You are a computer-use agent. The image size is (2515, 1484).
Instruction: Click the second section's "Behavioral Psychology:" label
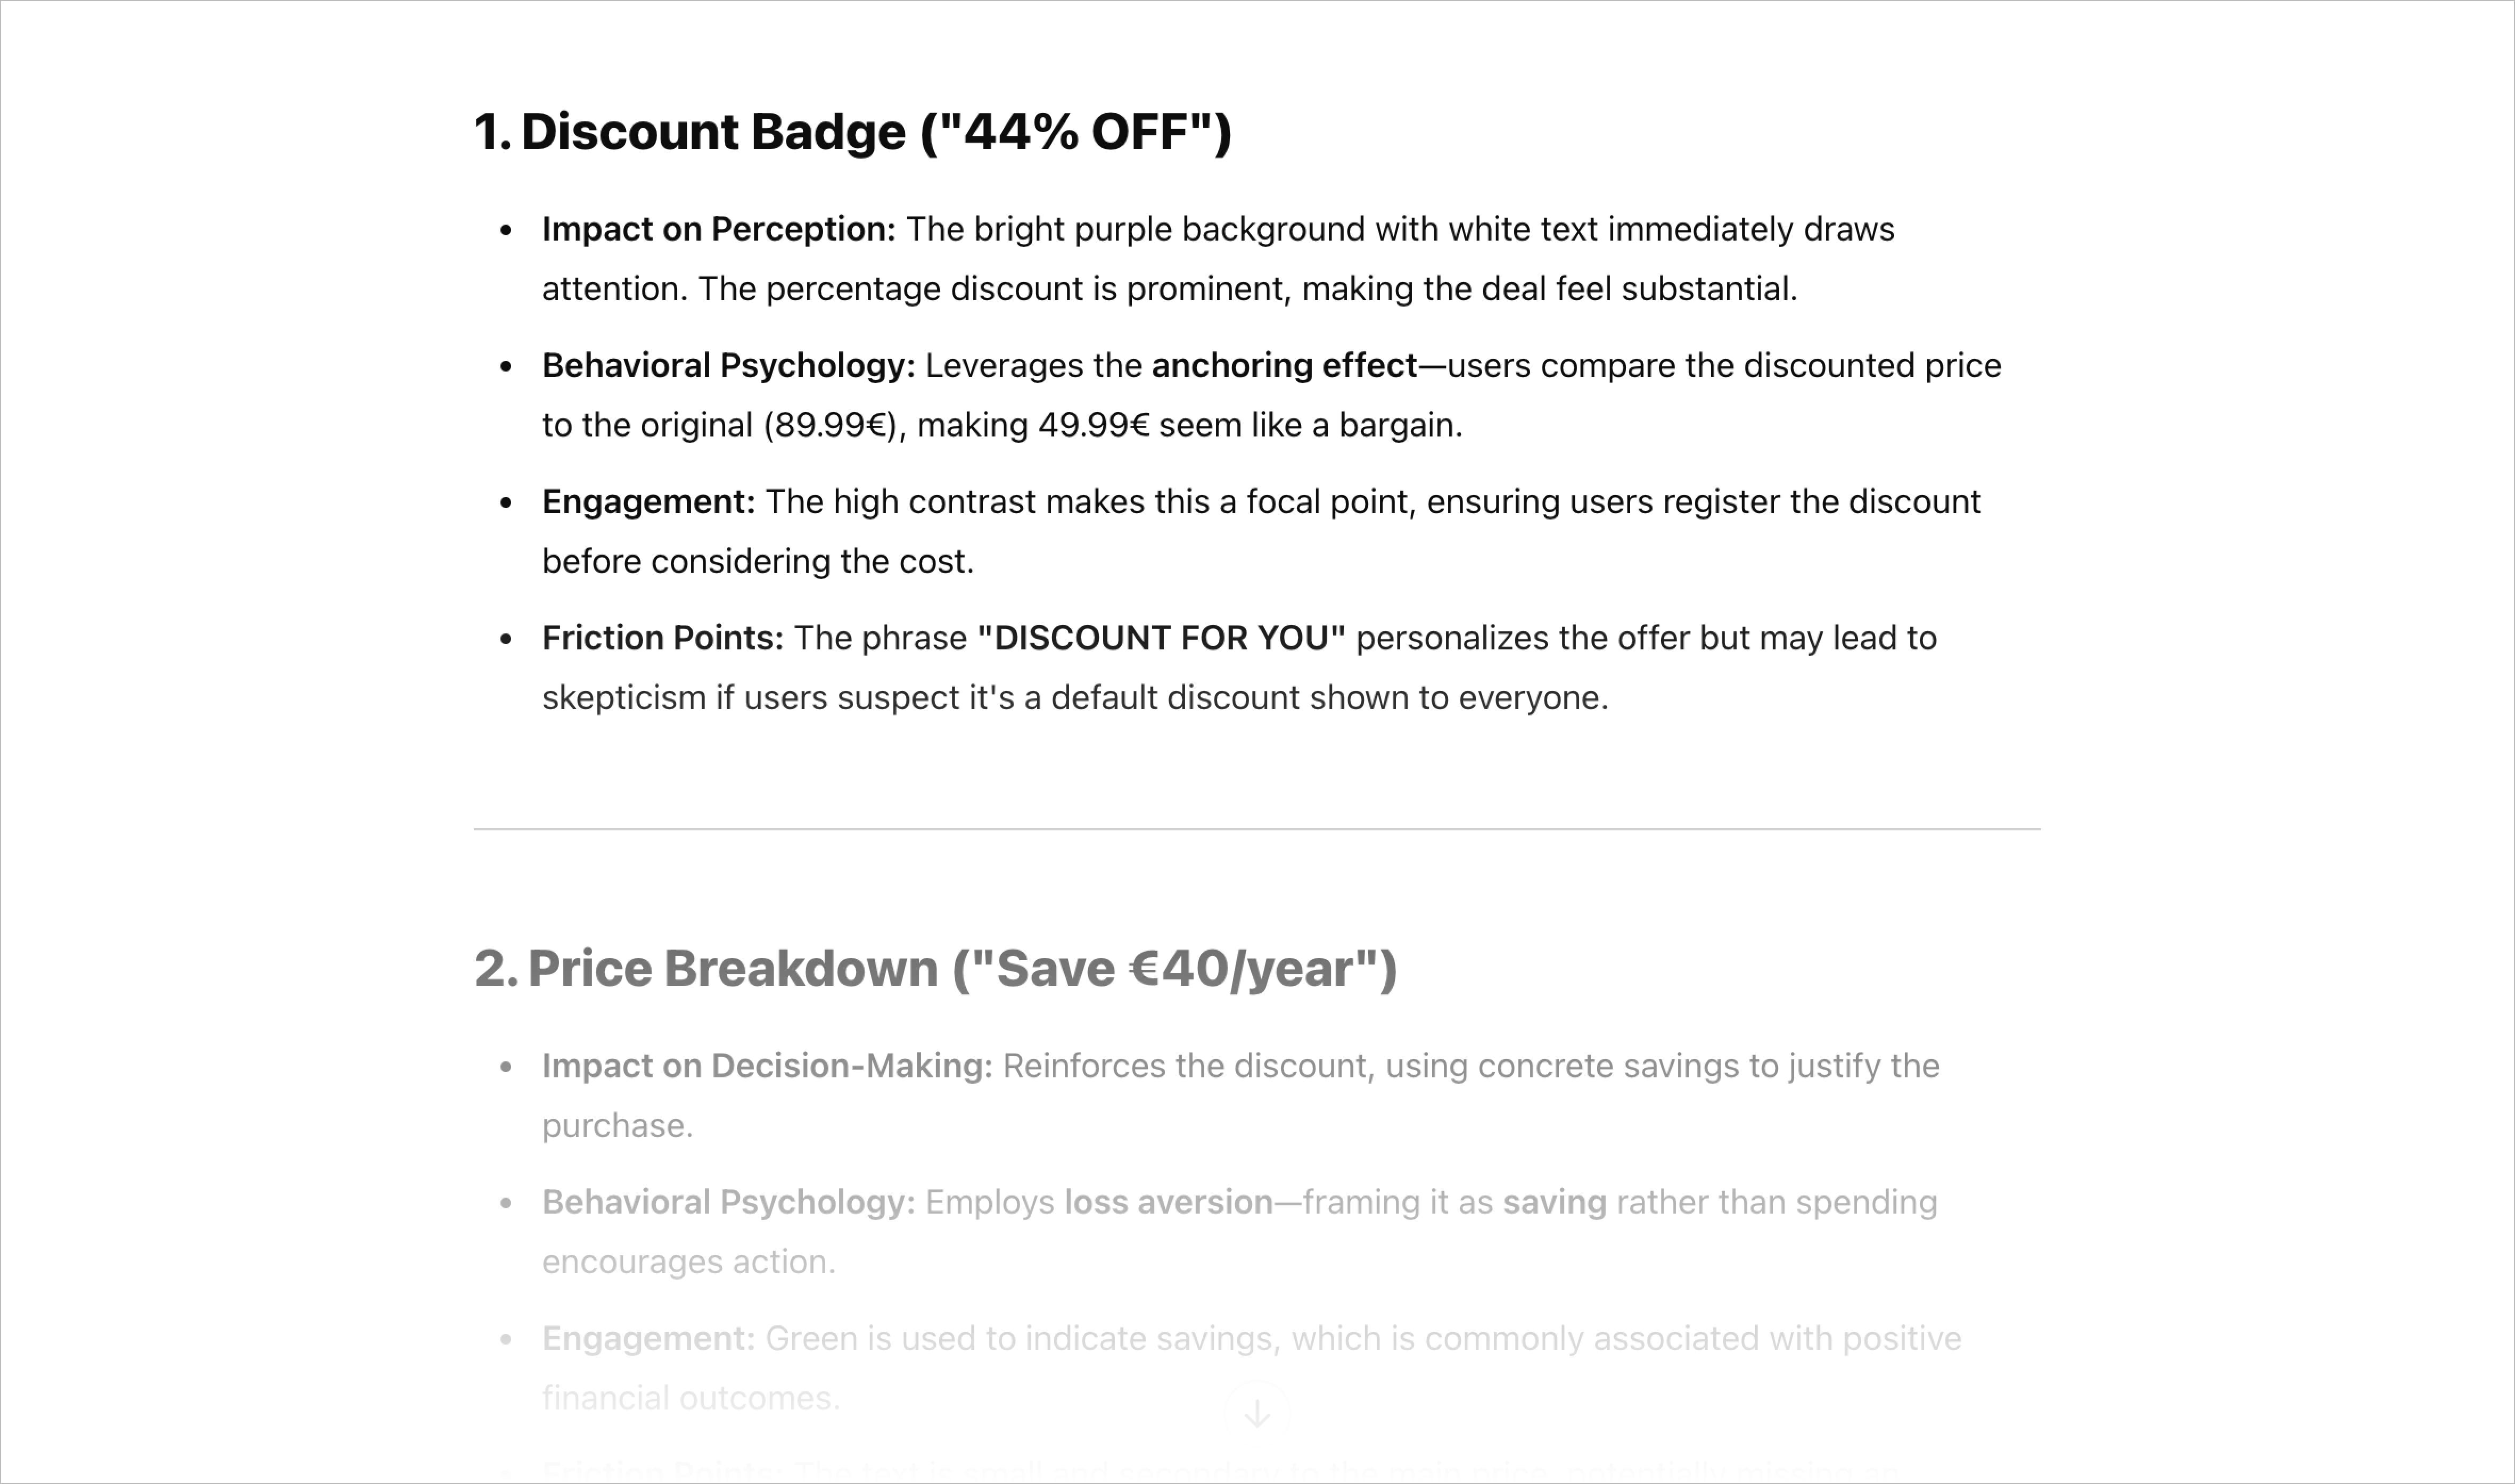click(x=729, y=1202)
